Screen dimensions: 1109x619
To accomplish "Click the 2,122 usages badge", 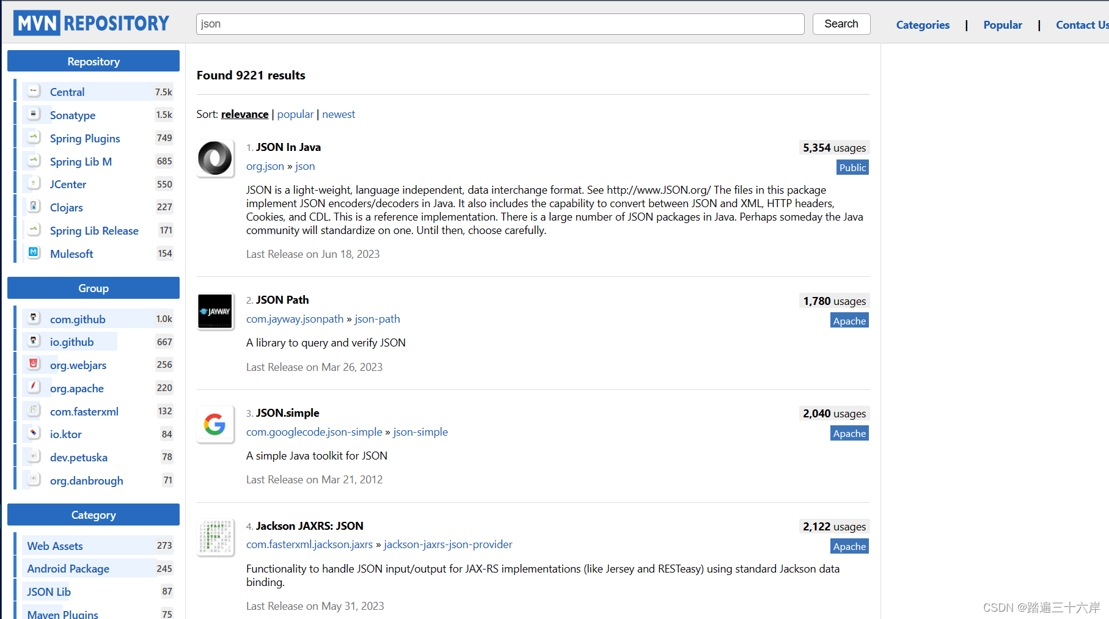I will click(834, 527).
